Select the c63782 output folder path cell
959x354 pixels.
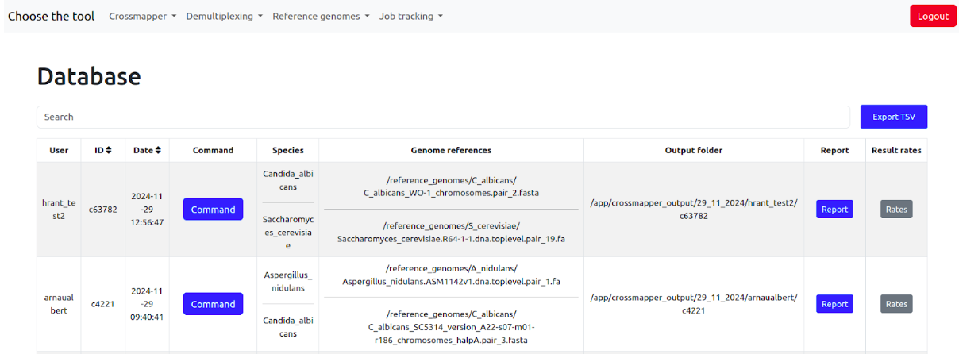pos(693,209)
